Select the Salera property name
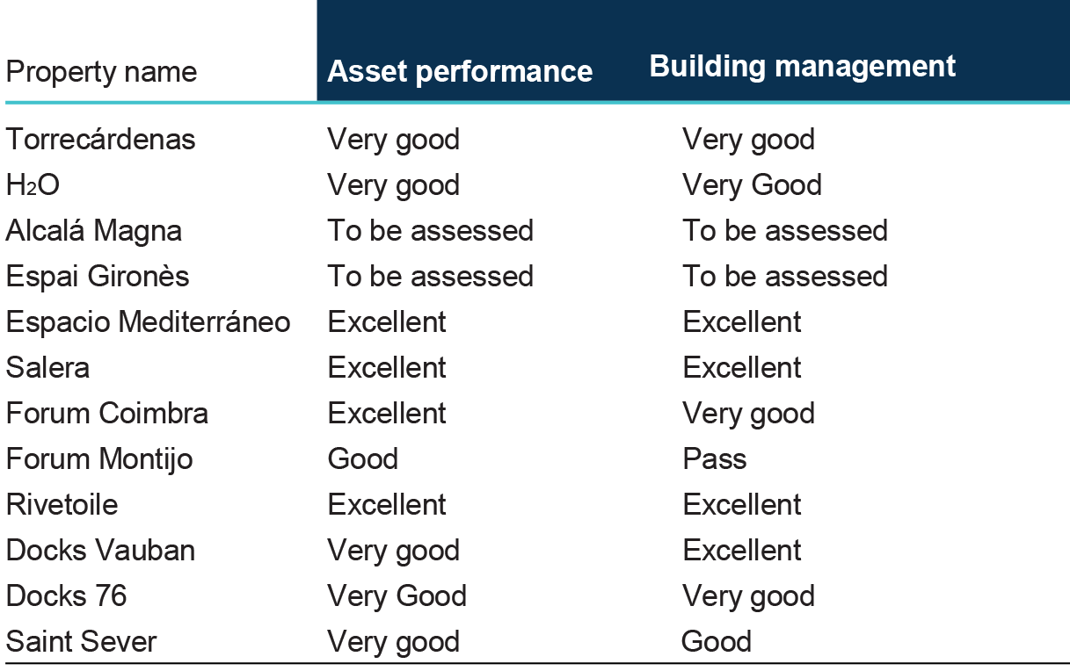Viewport: 1070px width, 671px height. pos(47,367)
